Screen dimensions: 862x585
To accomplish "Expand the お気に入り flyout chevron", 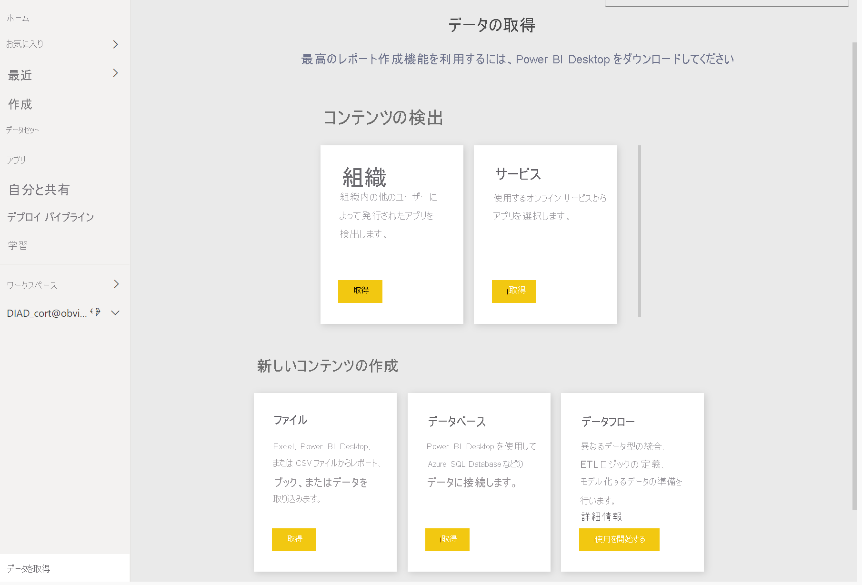I will point(115,44).
